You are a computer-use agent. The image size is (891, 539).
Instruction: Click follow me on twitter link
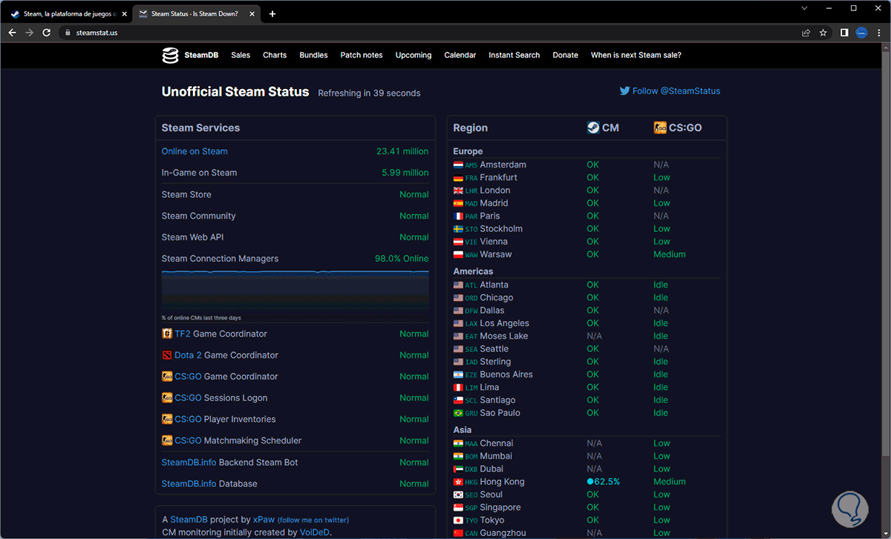313,520
